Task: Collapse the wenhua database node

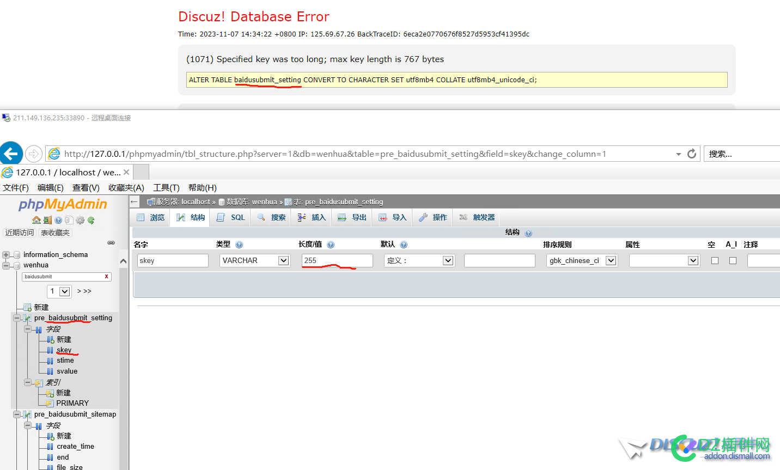Action: coord(6,265)
